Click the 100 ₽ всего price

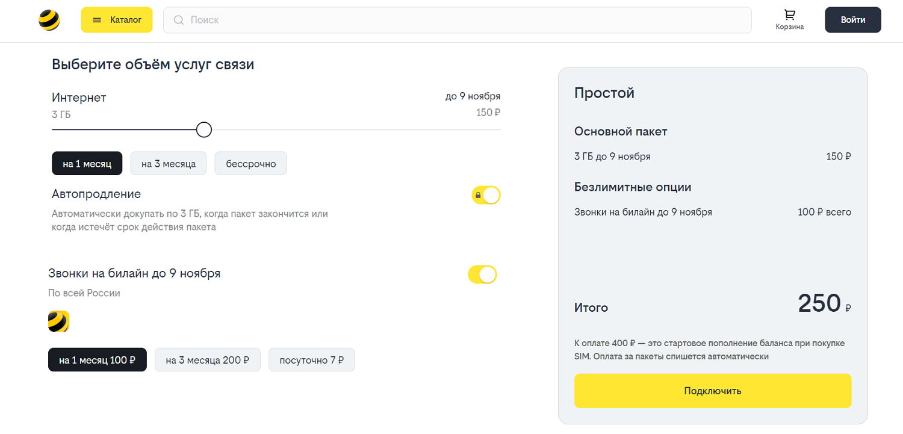[x=824, y=212]
